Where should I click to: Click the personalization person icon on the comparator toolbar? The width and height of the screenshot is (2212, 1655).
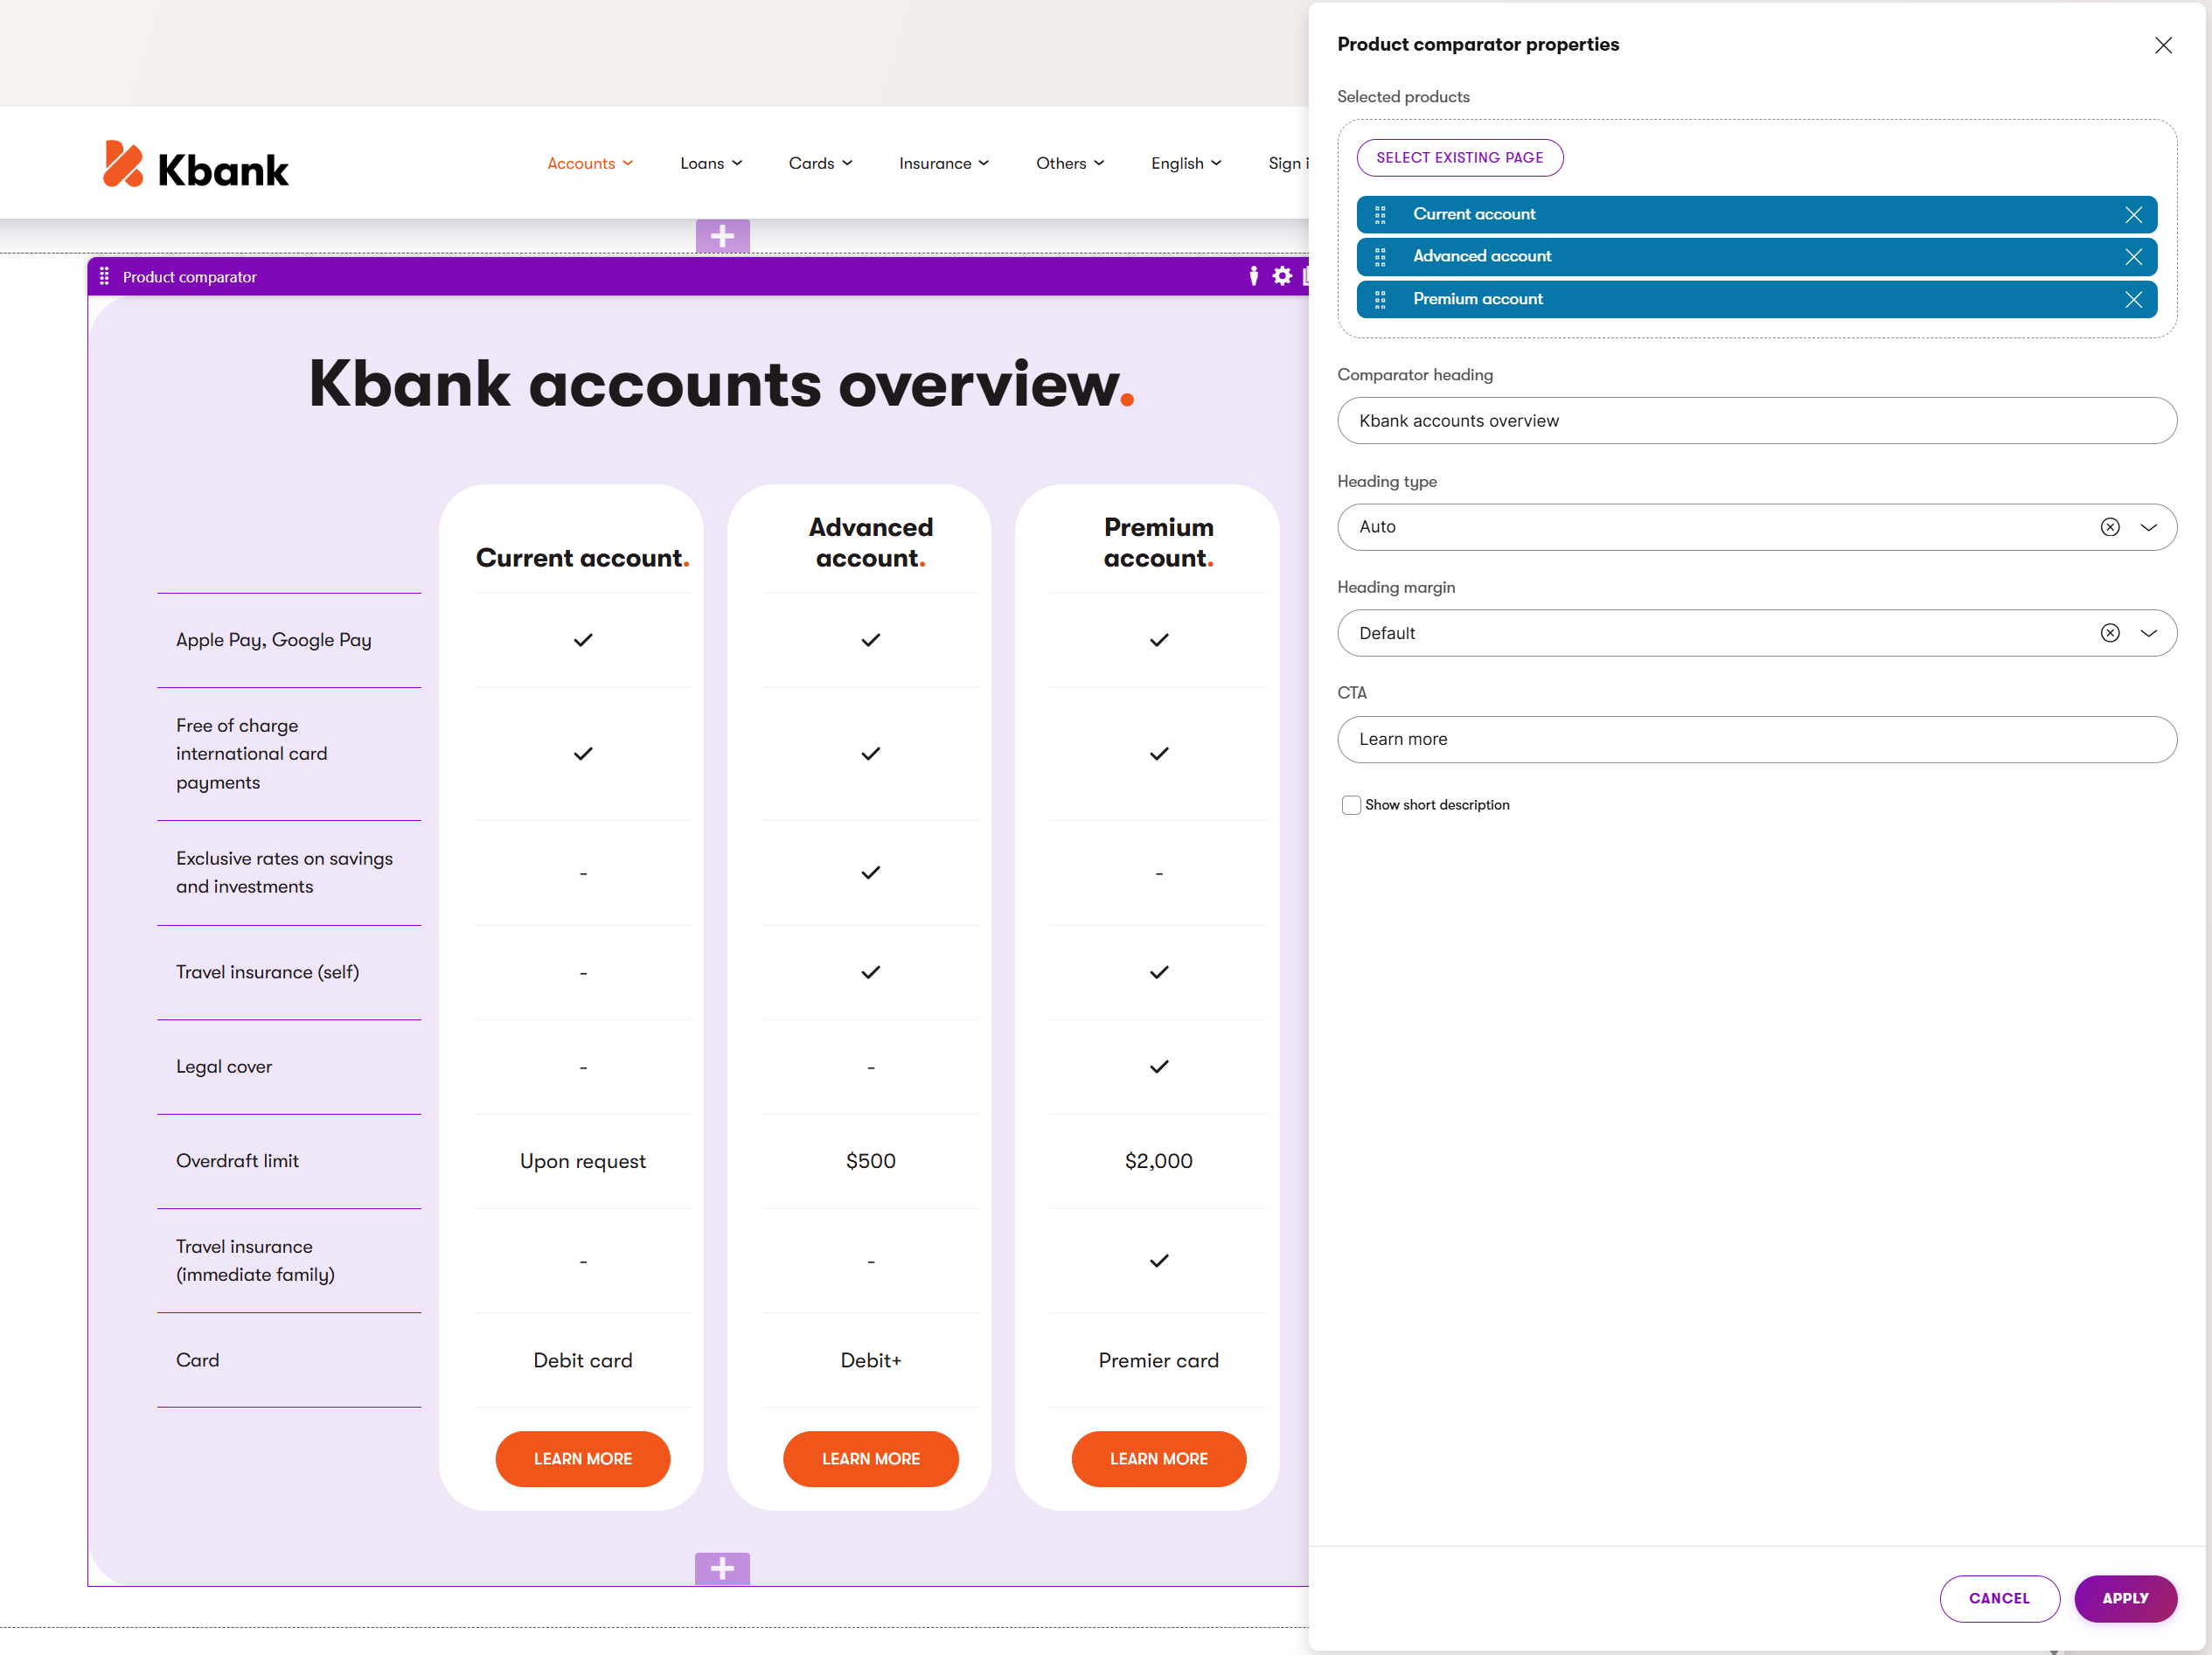1254,276
